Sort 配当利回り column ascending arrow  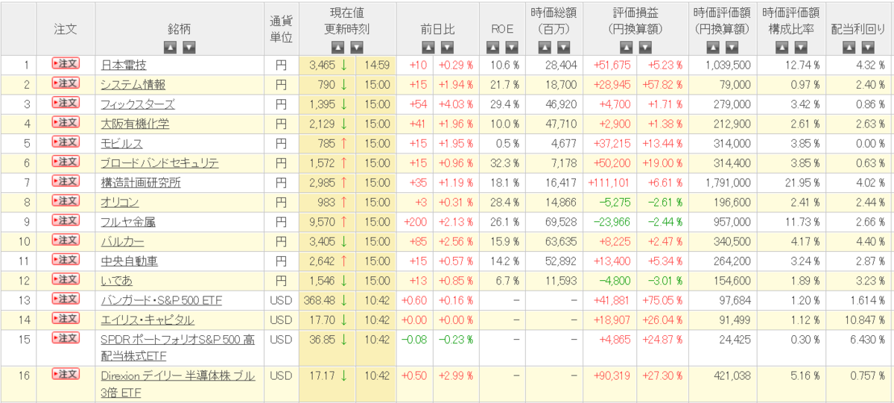(x=849, y=47)
